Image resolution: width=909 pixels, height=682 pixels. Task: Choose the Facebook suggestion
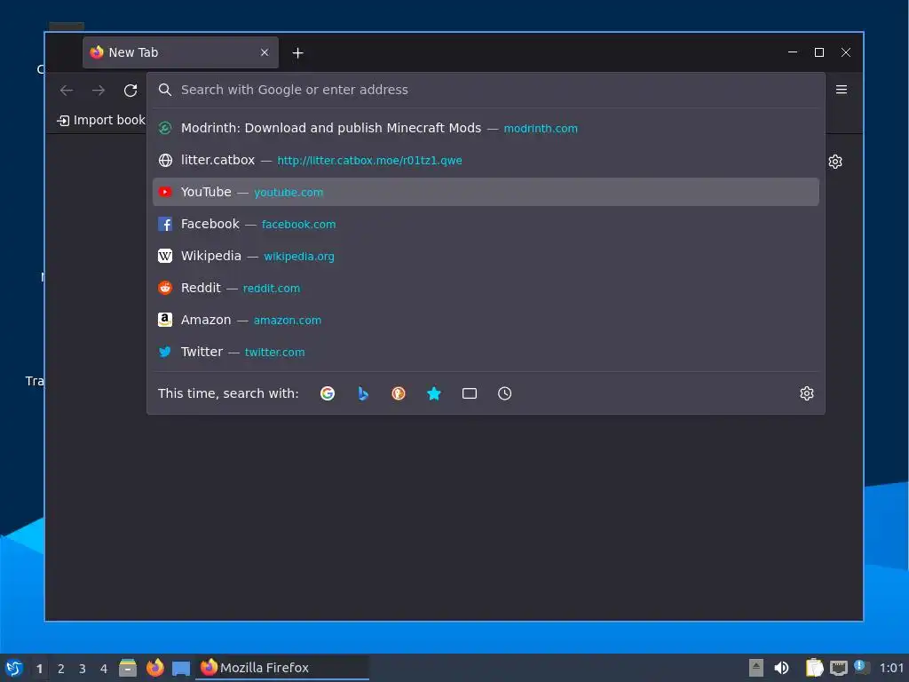coord(486,224)
